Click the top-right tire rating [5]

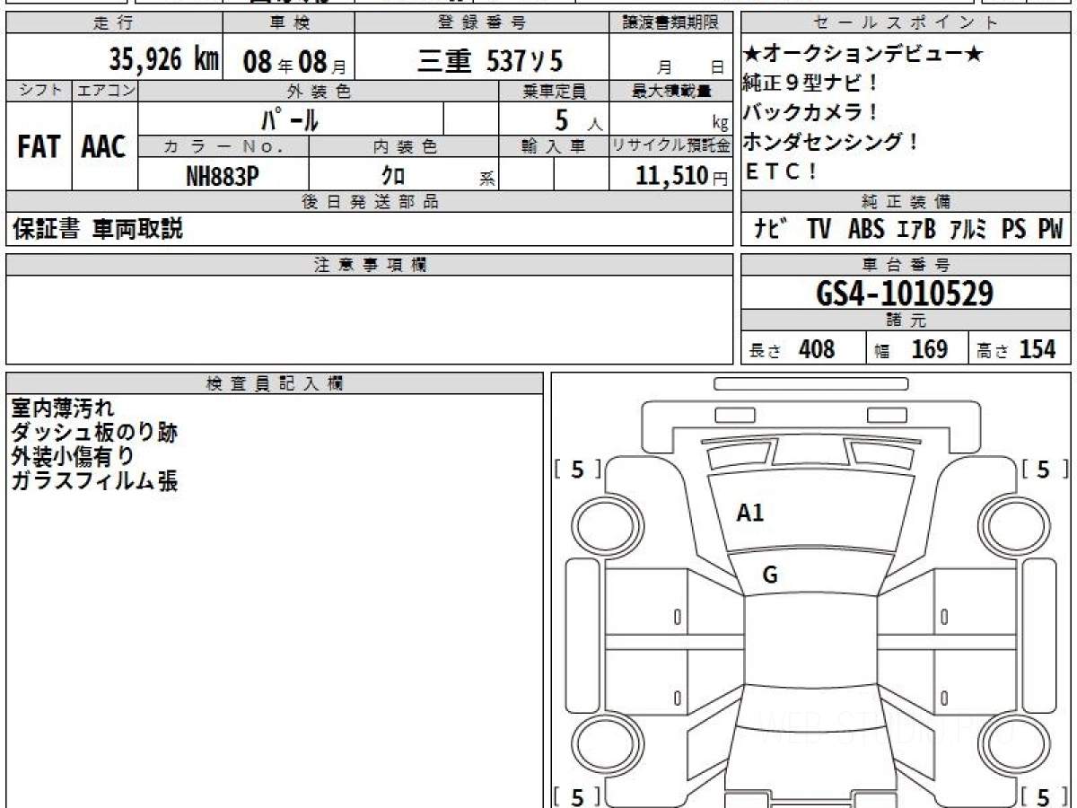[1042, 469]
